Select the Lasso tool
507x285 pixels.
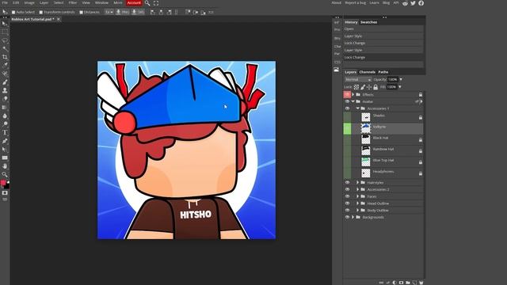tap(5, 40)
